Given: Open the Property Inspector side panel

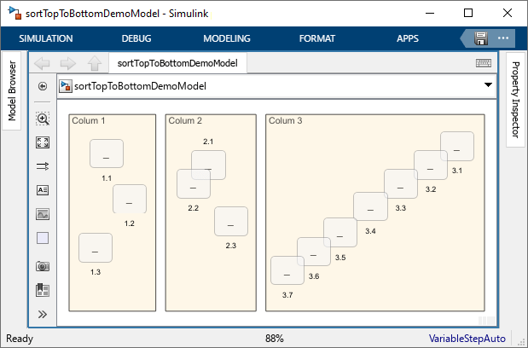Looking at the screenshot, I should point(515,100).
